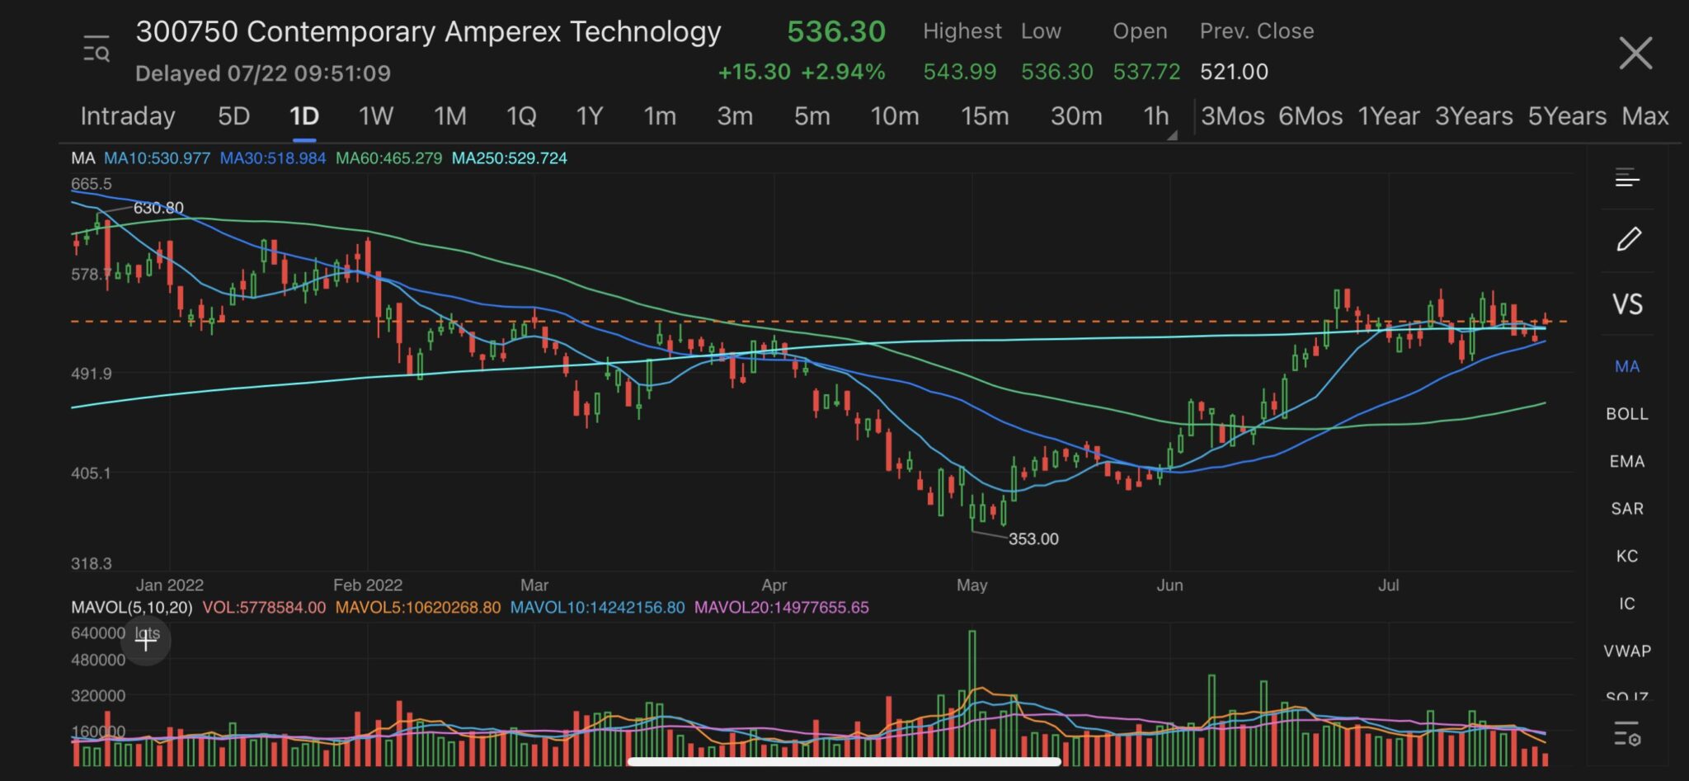Open indicator settings icon at bottom right
The height and width of the screenshot is (781, 1689).
click(x=1627, y=733)
